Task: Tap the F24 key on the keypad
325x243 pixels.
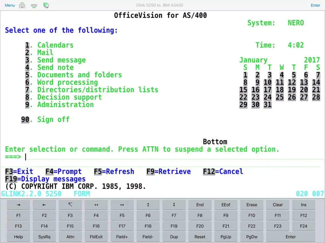Action: 304,226
